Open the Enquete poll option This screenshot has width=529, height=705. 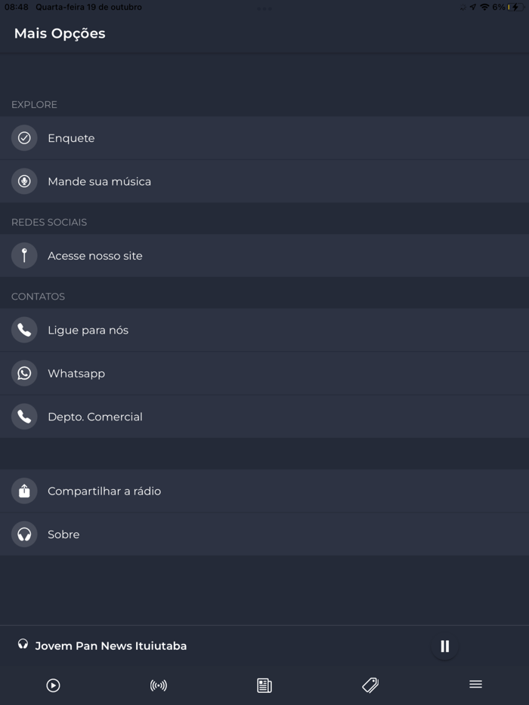[71, 138]
